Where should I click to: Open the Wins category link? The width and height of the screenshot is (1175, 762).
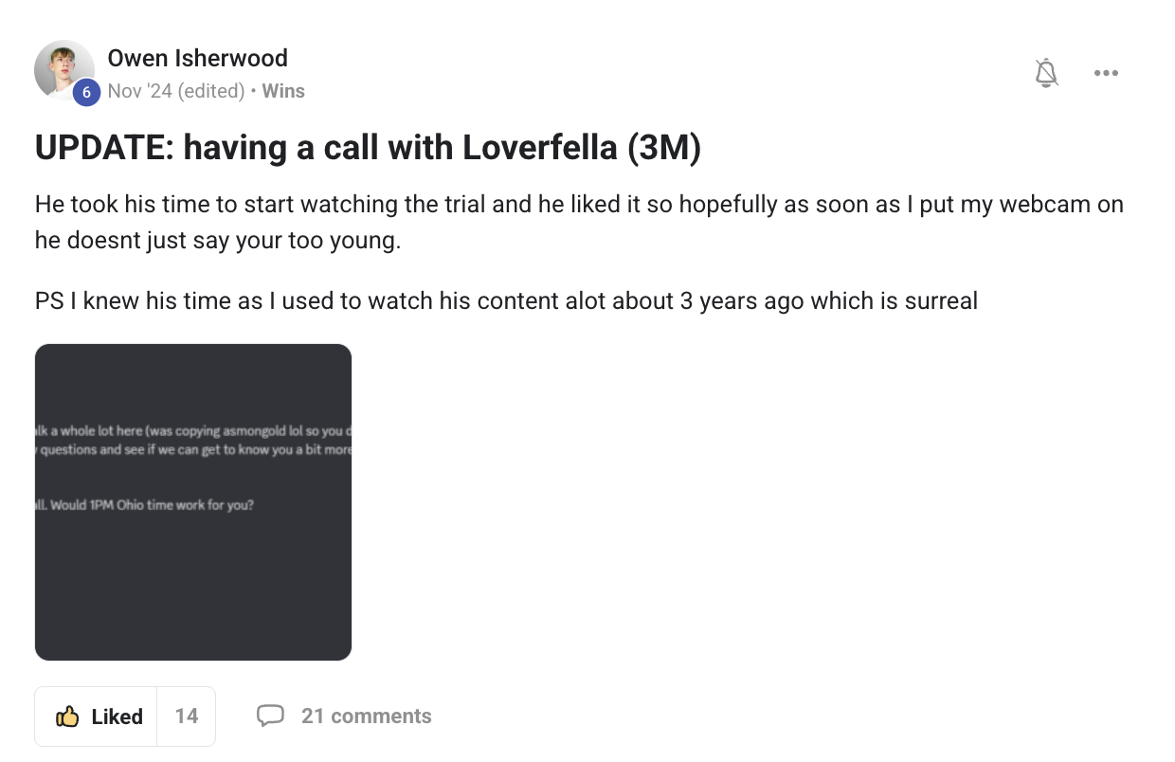tap(282, 91)
